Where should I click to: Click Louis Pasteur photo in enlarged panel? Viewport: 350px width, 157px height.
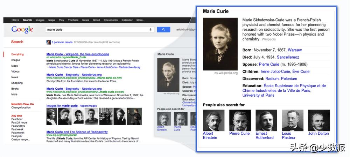click(293, 120)
